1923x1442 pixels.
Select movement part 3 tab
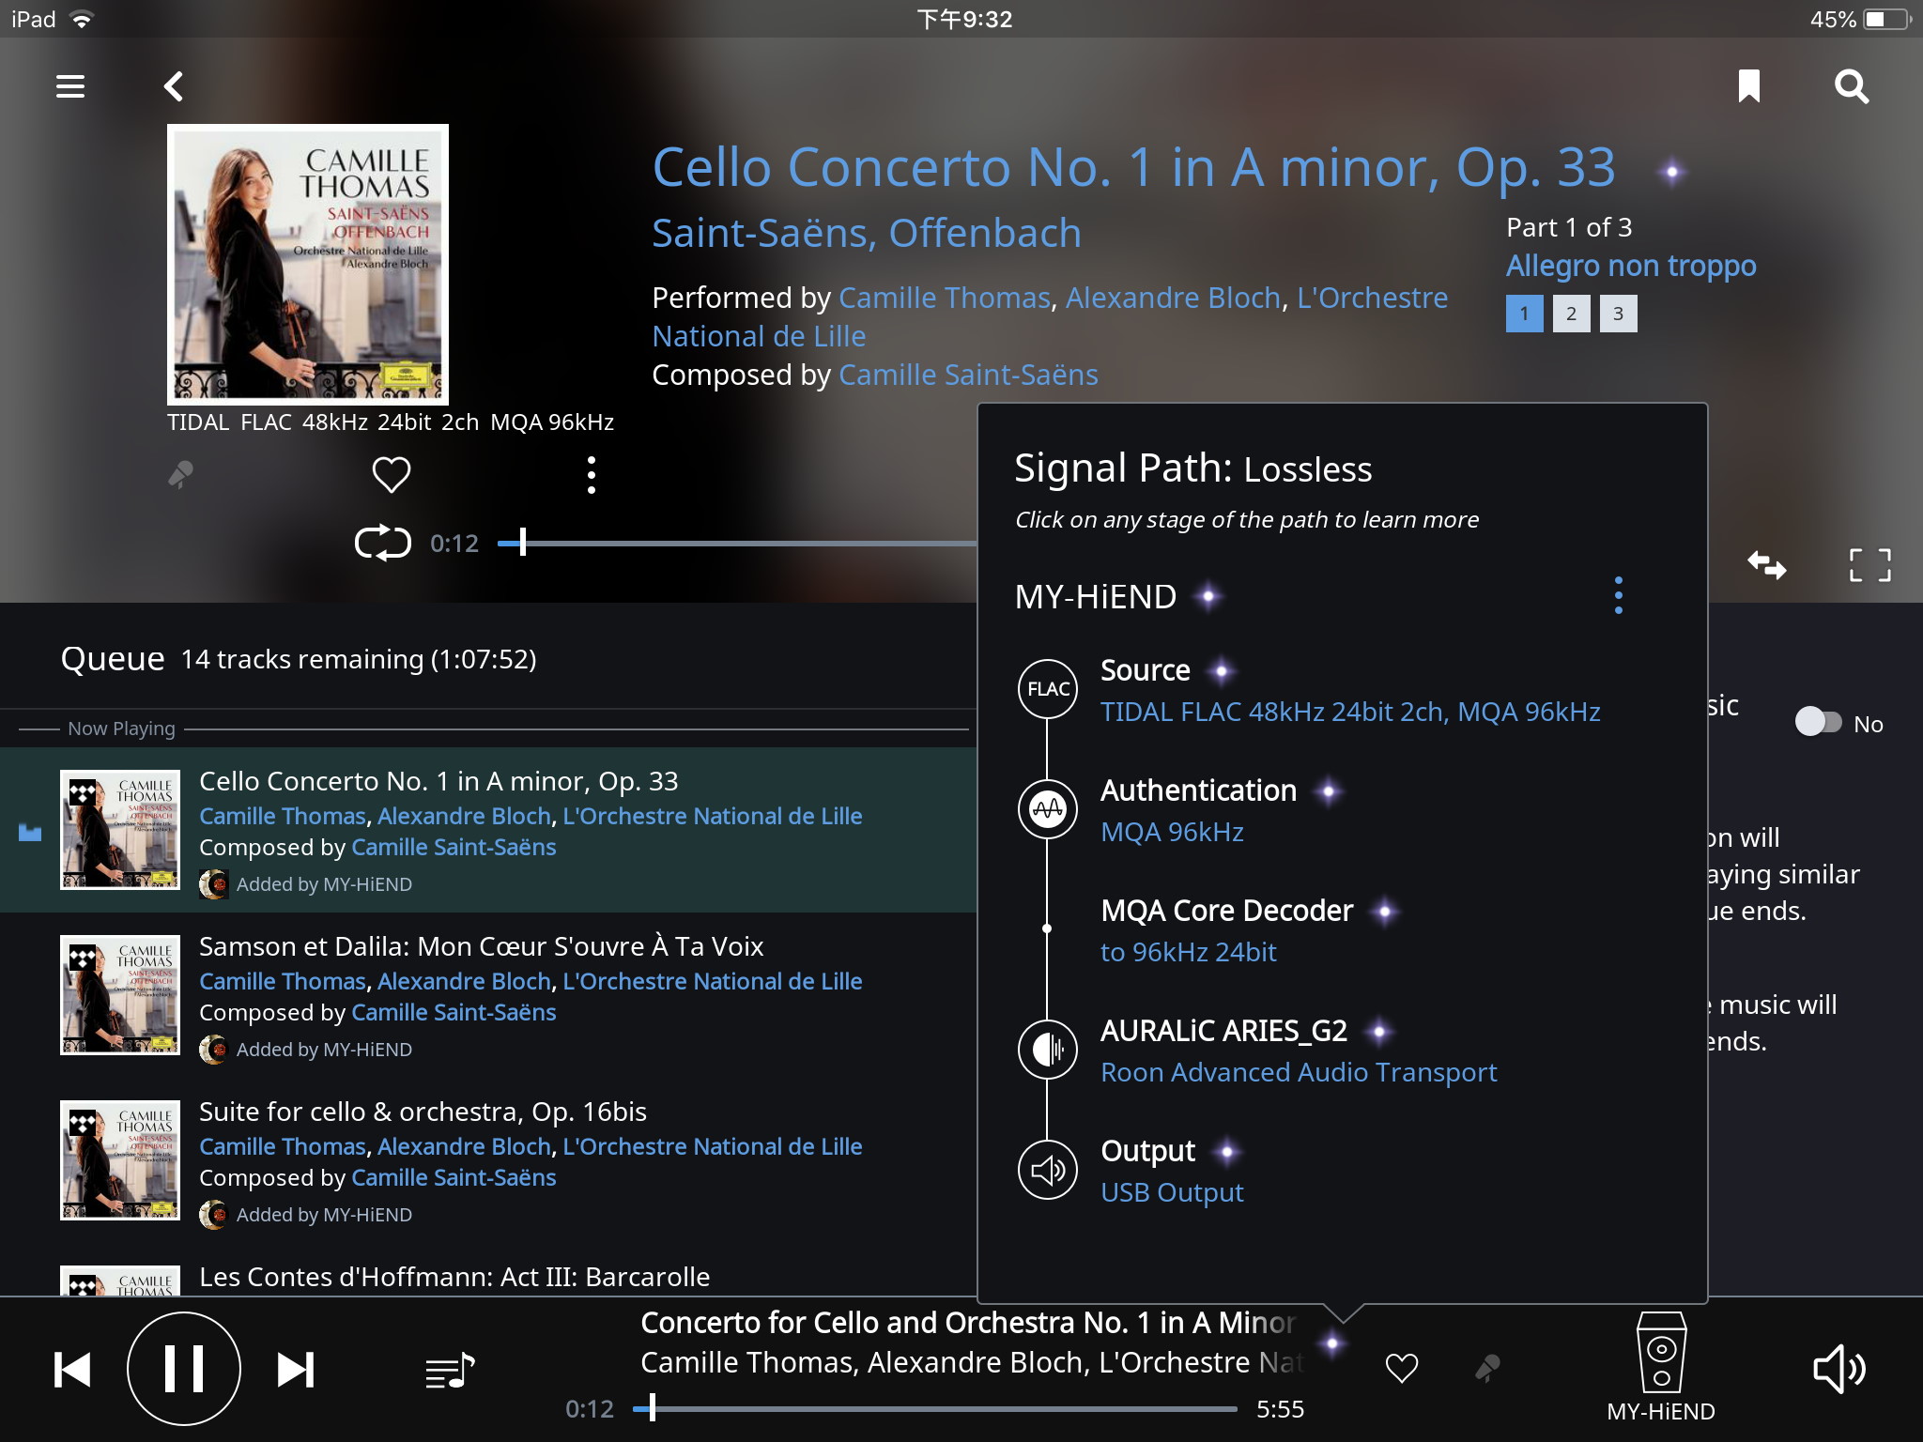[1618, 314]
